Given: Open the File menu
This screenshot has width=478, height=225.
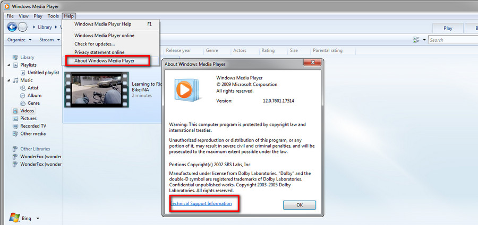Looking at the screenshot, I should click(x=10, y=16).
